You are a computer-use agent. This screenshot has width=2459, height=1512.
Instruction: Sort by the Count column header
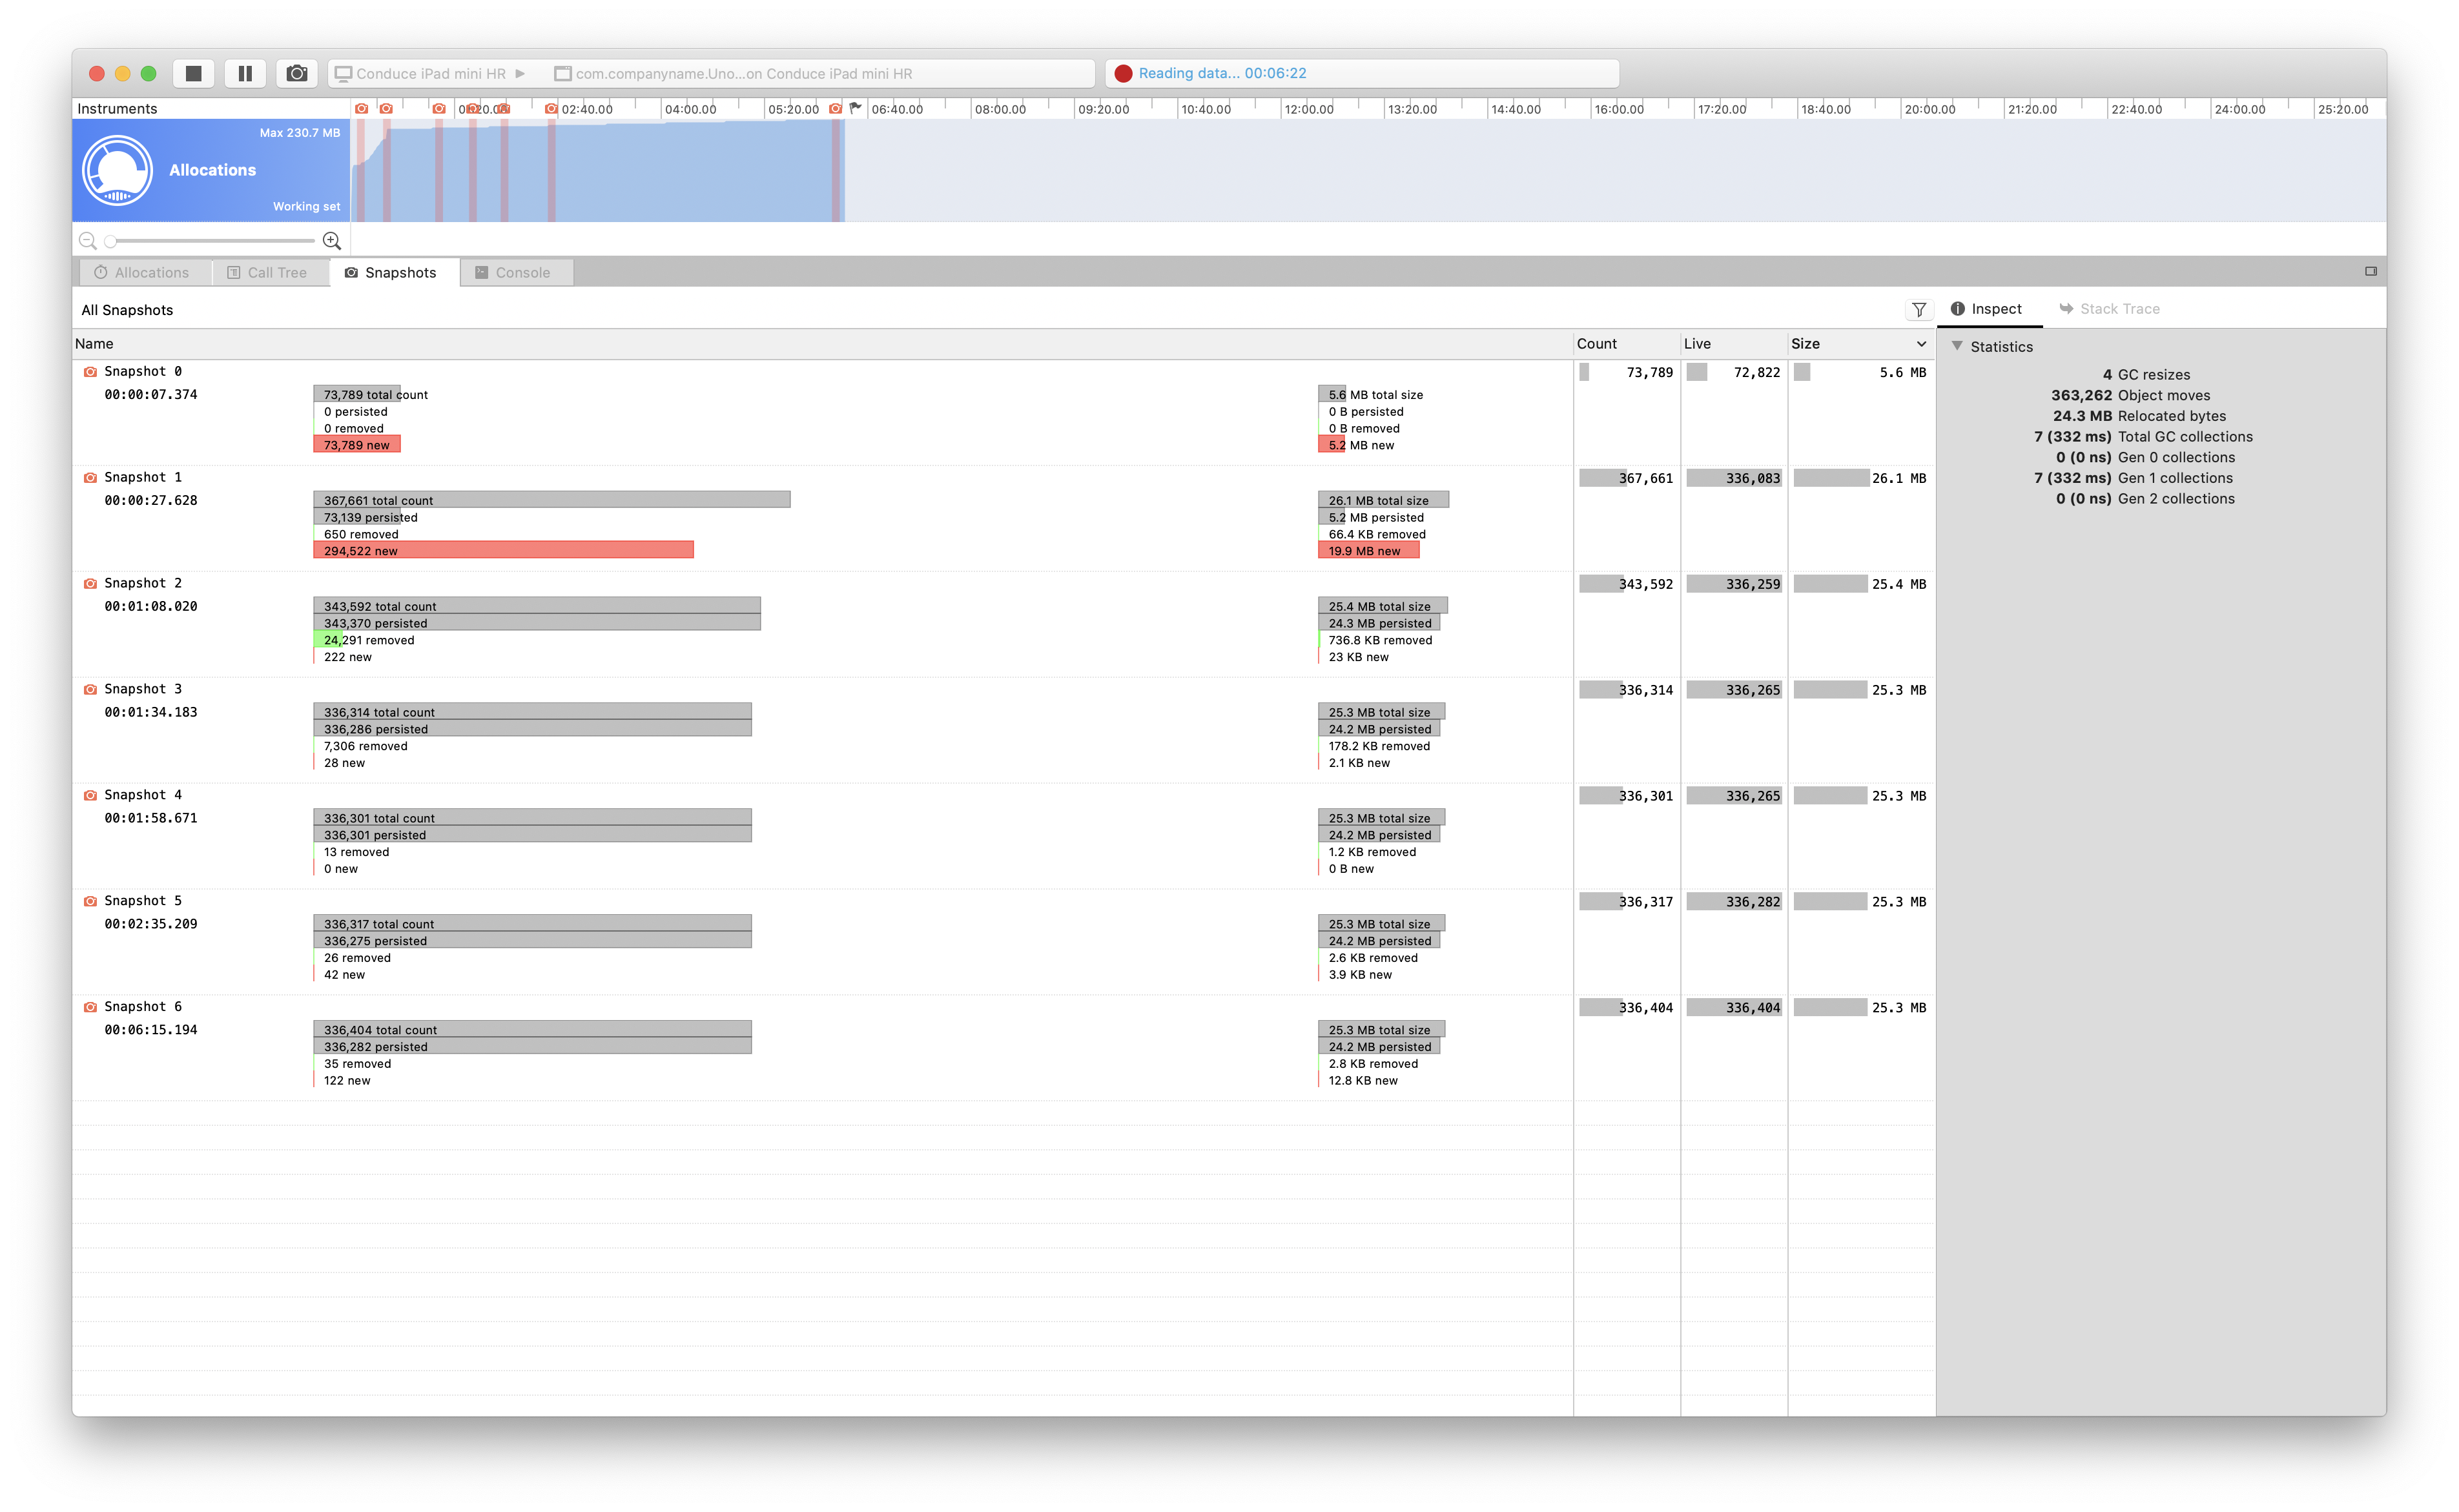click(x=1626, y=344)
